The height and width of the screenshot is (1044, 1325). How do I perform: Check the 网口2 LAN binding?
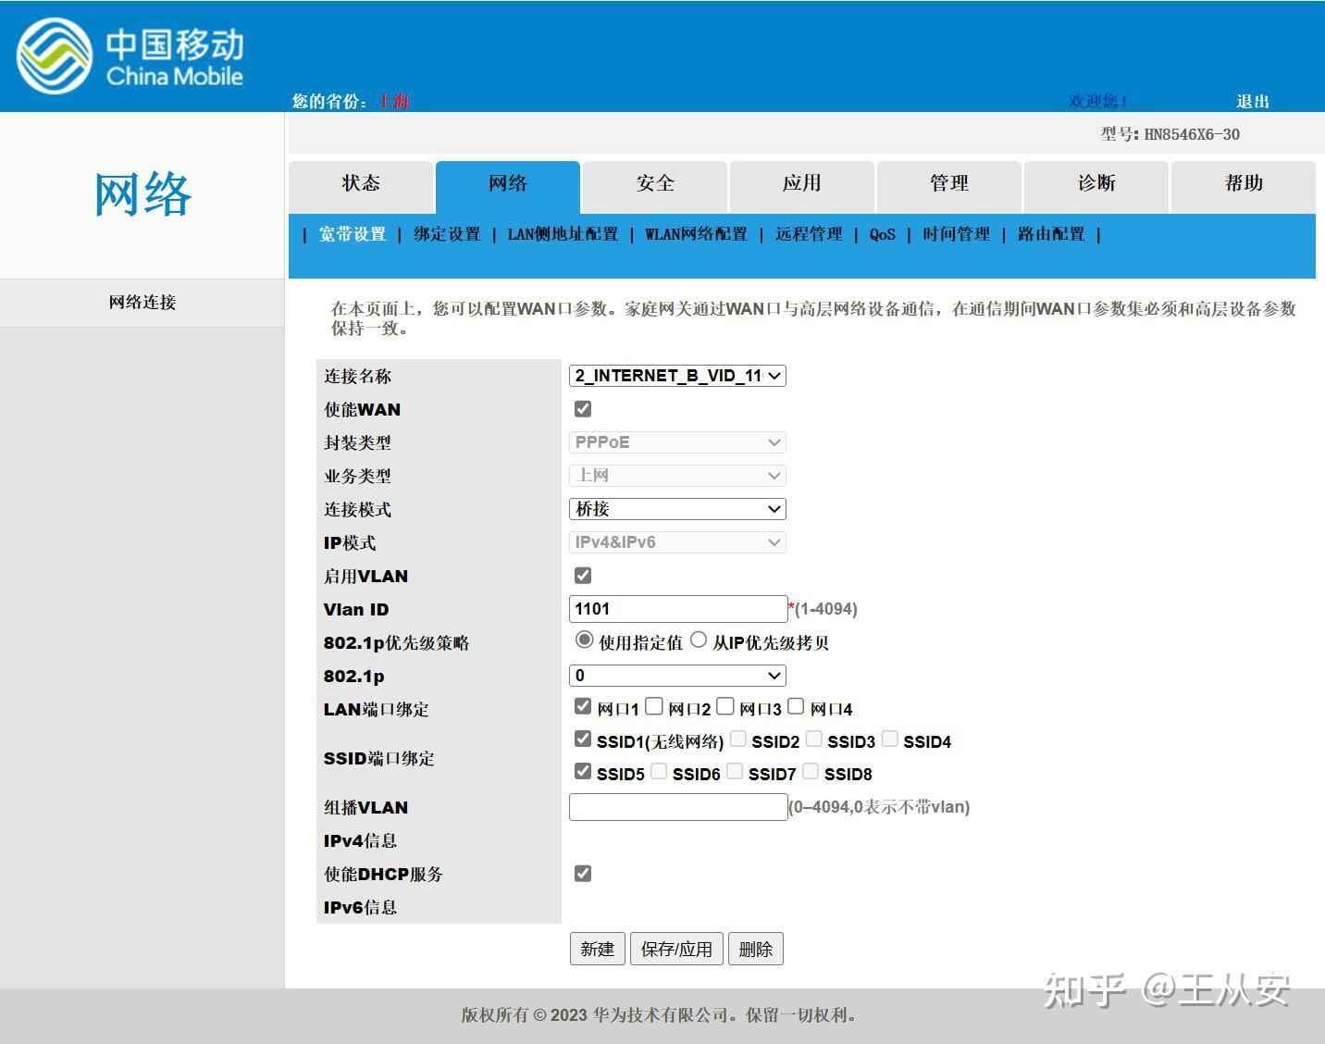pos(654,706)
